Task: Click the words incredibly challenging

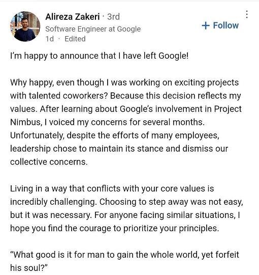Action: click(x=53, y=202)
